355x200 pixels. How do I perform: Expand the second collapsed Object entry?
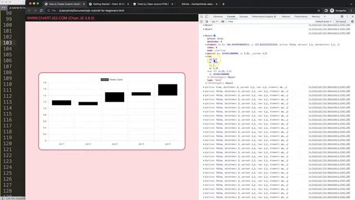click(x=204, y=29)
